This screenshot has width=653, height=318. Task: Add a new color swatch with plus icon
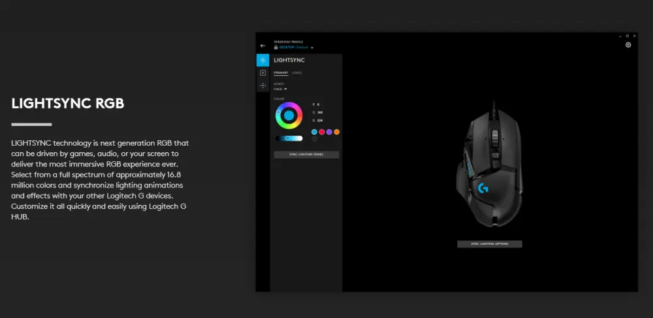[x=315, y=139]
